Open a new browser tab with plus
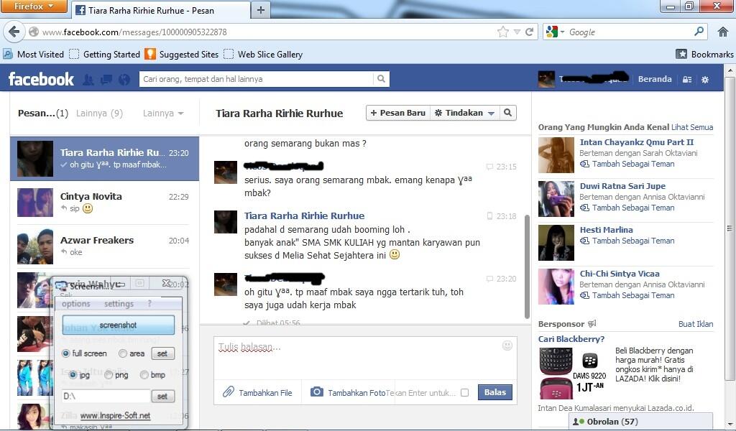This screenshot has height=431, width=736. pos(261,10)
